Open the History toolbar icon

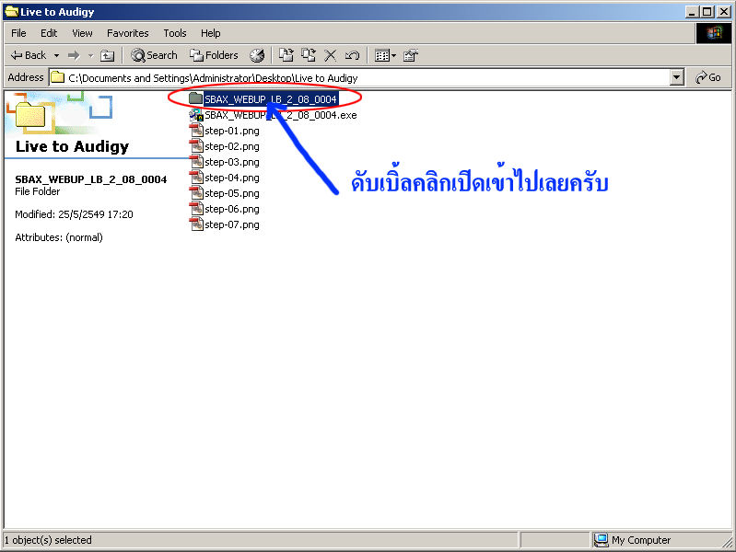click(x=257, y=55)
